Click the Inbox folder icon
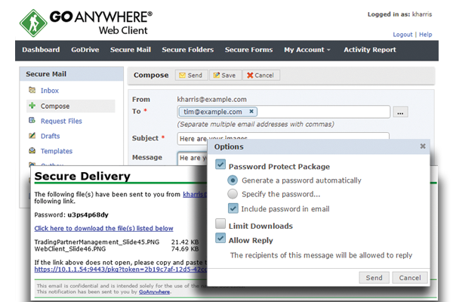 point(32,90)
